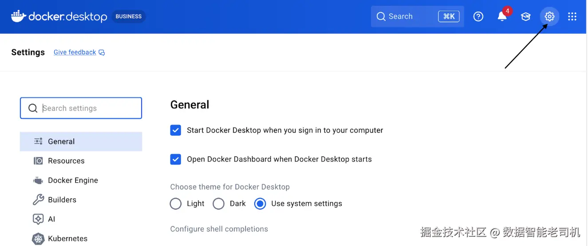Screen dimensions: 588x246
Task: Click the General sliders icon
Action: [x=38, y=141]
